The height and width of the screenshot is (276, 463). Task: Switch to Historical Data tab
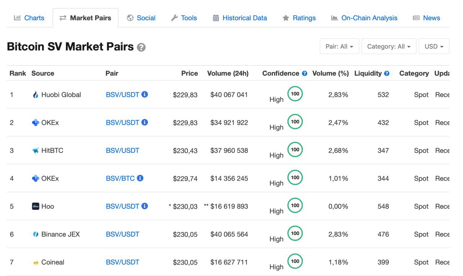coord(239,18)
